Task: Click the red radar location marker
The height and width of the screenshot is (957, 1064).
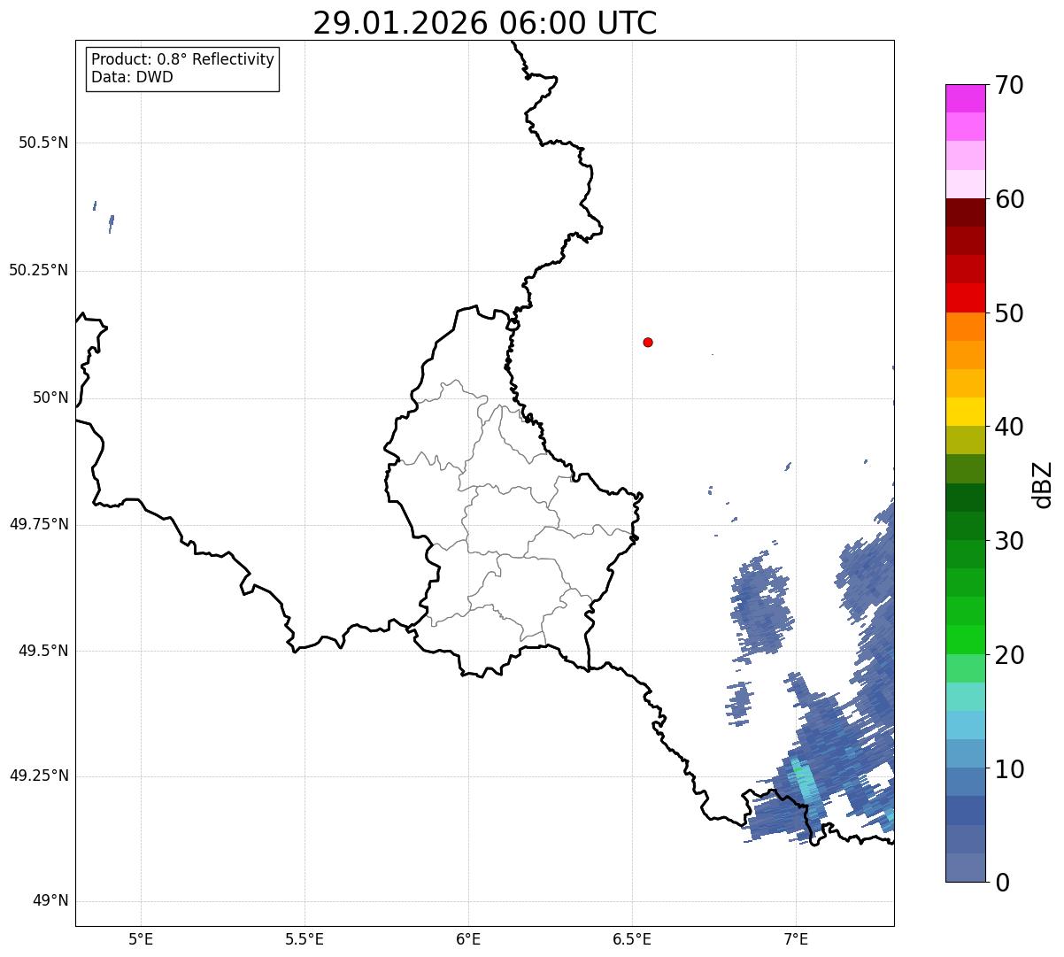Action: coord(648,342)
